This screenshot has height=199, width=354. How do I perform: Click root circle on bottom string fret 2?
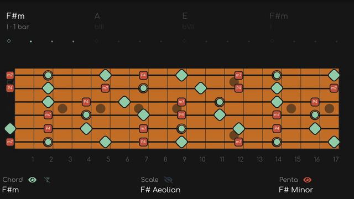coord(48,142)
